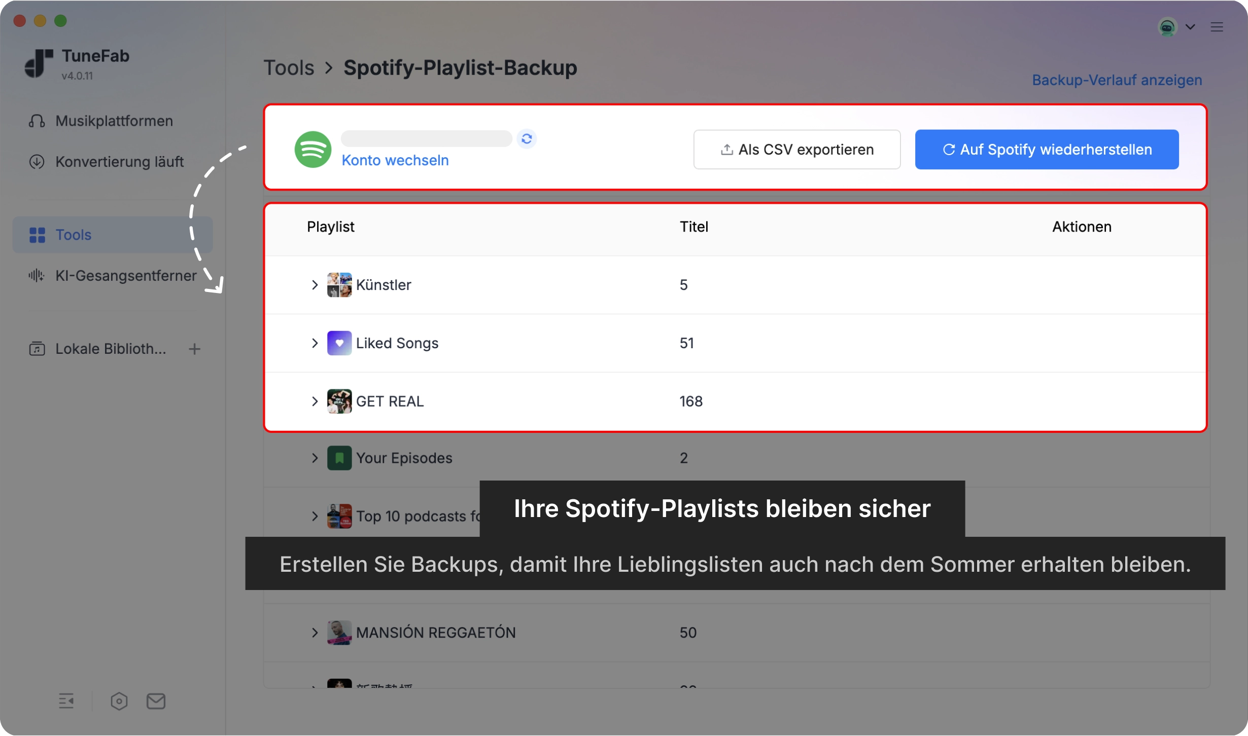Click the Konto wechseln link
The height and width of the screenshot is (736, 1248).
pyautogui.click(x=395, y=160)
